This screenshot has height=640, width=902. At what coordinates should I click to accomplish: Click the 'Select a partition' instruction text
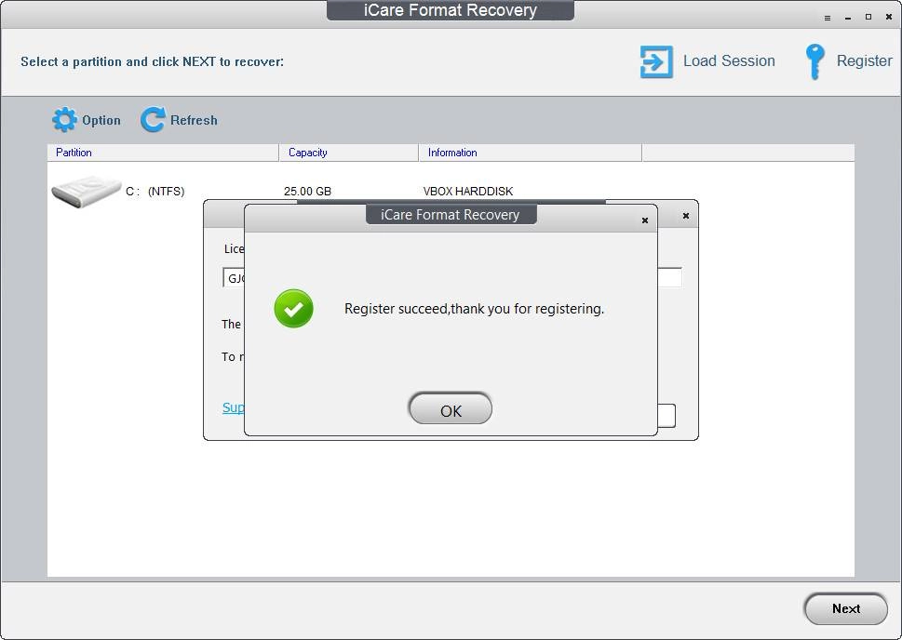[152, 61]
